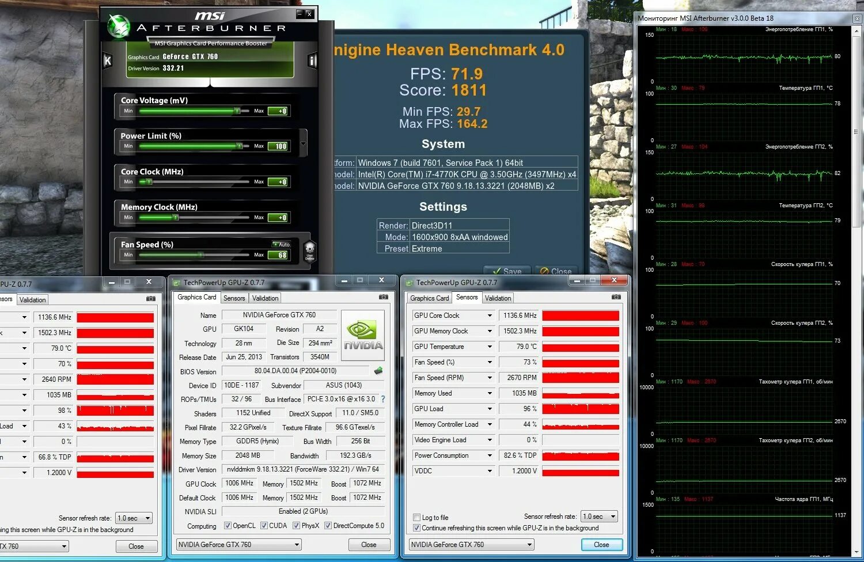Click the right GPU-Z title bar icon
The width and height of the screenshot is (864, 562).
coord(410,283)
